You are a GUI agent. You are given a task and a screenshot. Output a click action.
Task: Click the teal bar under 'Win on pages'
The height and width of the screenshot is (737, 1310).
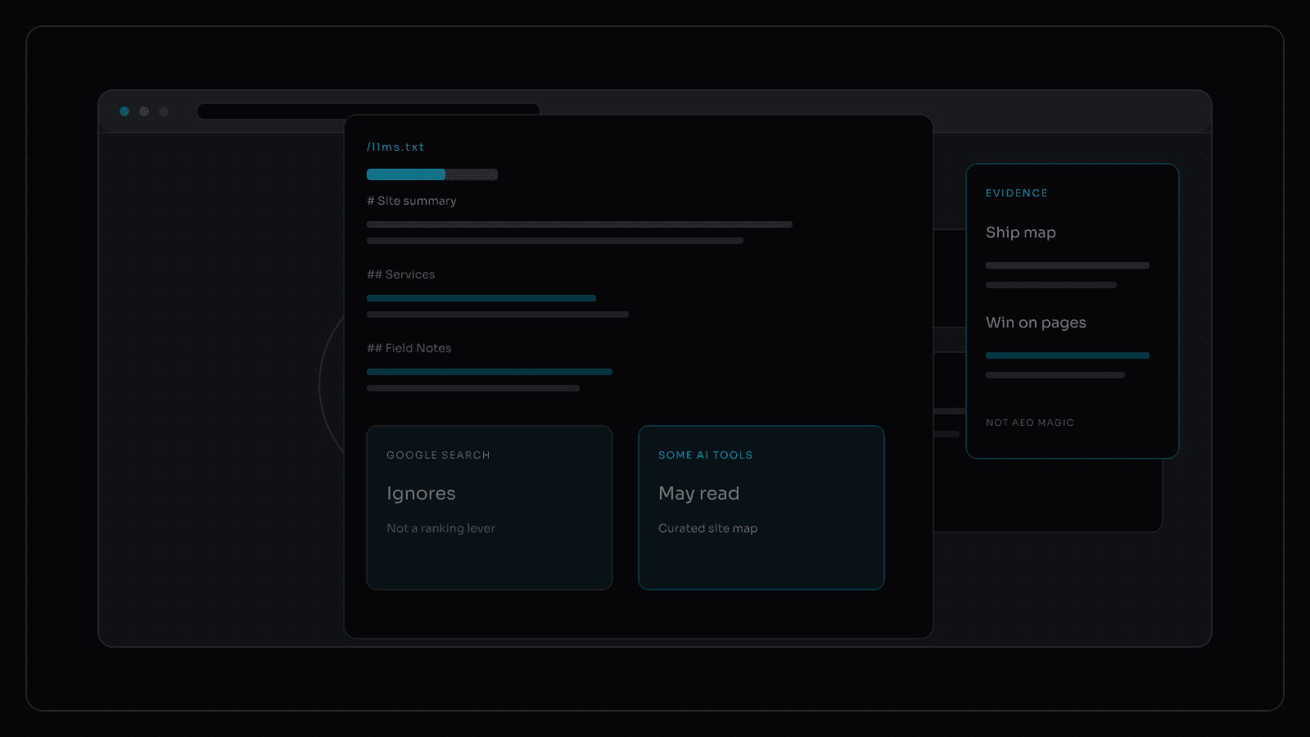(1068, 355)
